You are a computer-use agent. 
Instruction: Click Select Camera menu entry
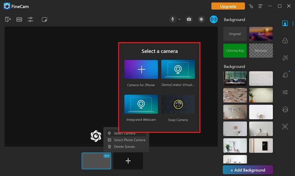pos(126,133)
